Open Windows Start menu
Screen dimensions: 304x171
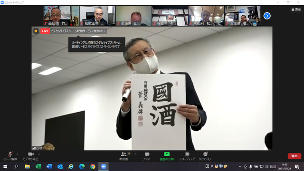(x=5, y=167)
